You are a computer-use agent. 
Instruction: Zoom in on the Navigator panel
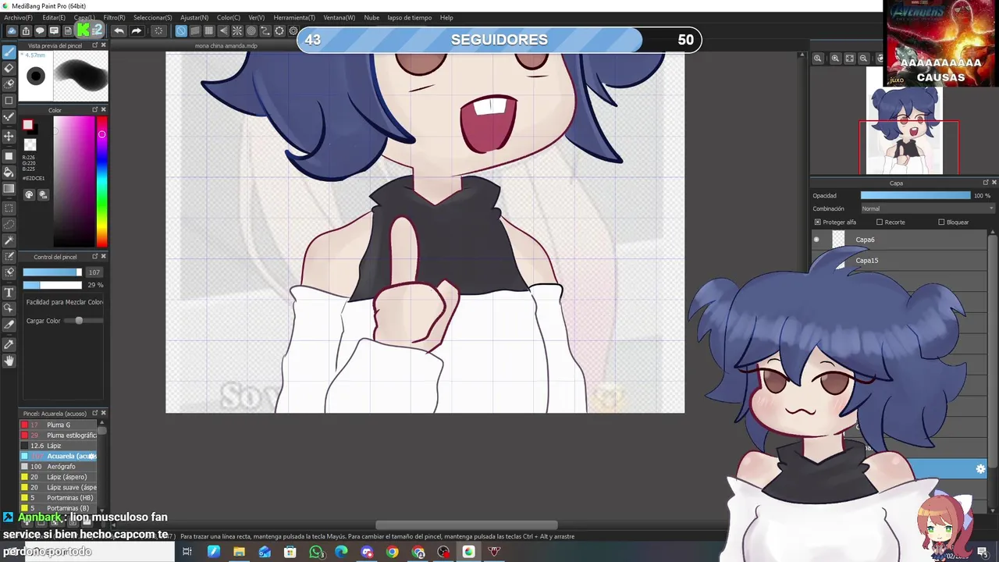pos(835,59)
